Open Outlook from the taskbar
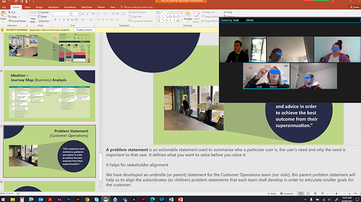This screenshot has height=202, width=361. coord(41,199)
